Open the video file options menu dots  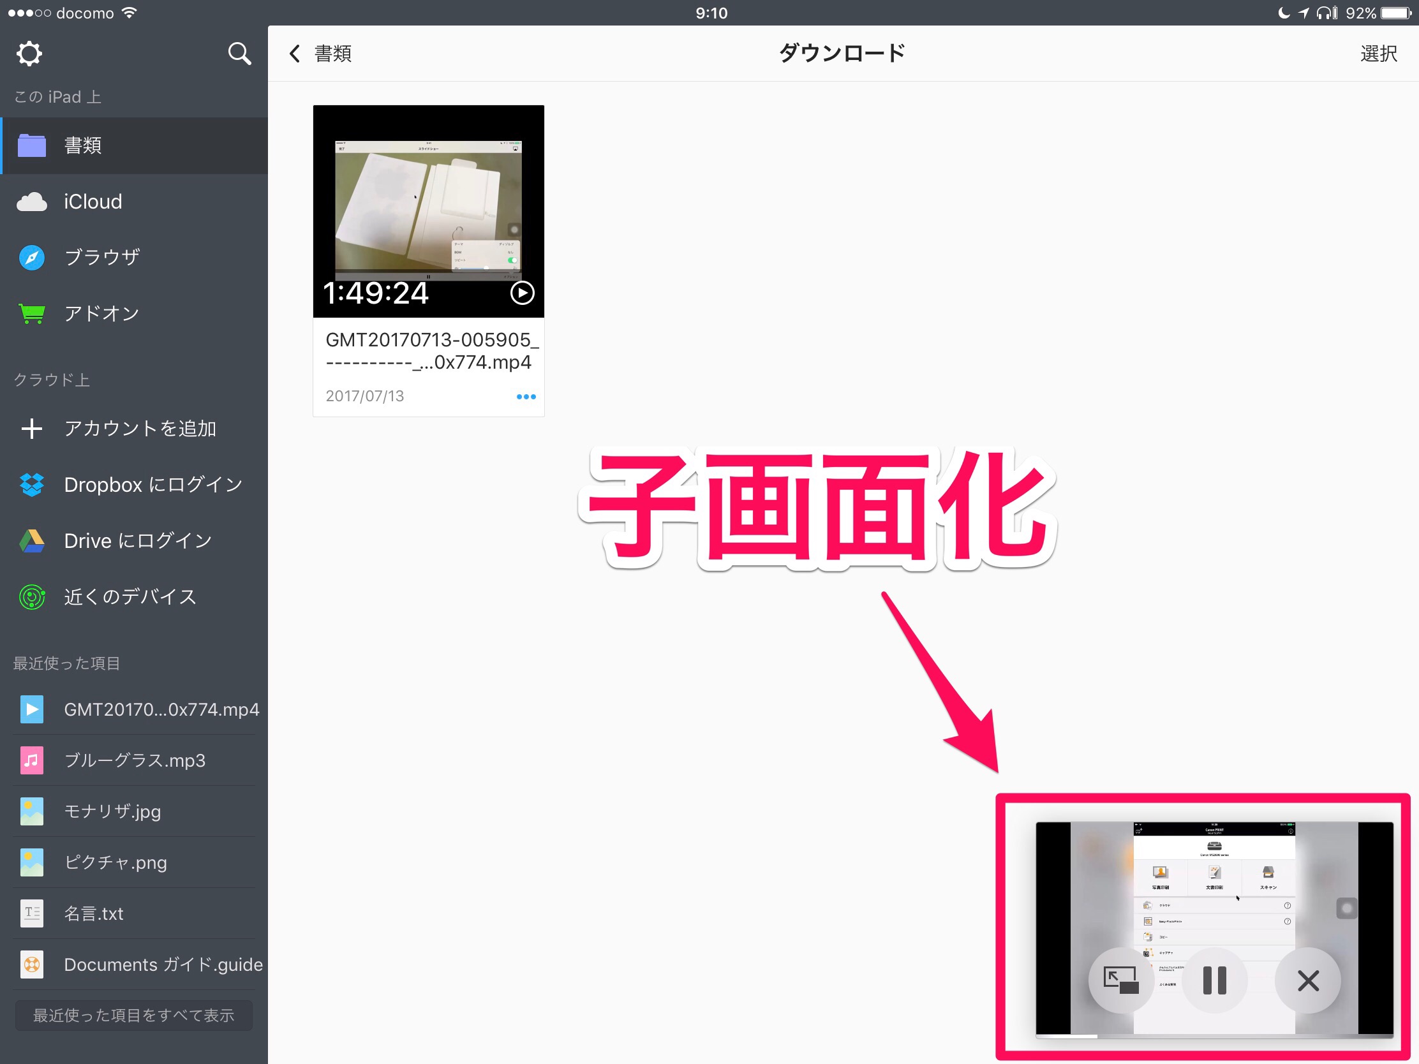(x=526, y=396)
